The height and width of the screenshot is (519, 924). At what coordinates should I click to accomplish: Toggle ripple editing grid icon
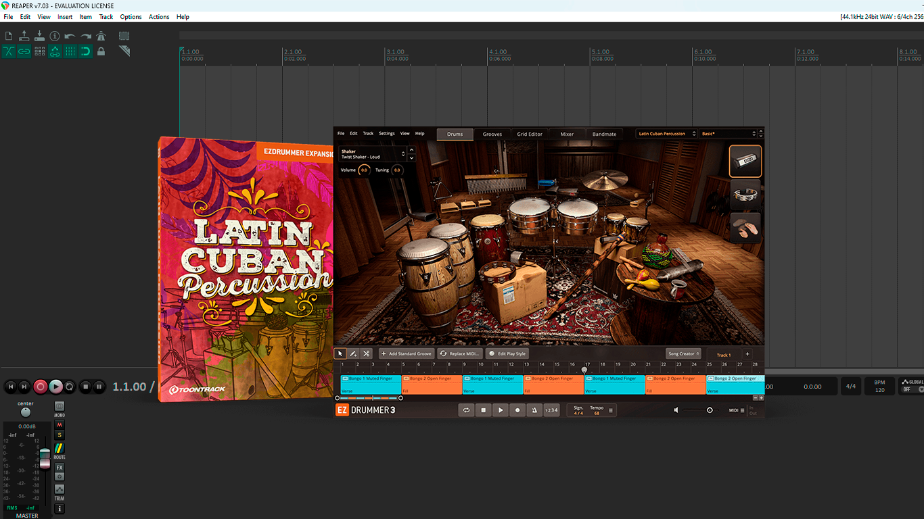pos(39,51)
